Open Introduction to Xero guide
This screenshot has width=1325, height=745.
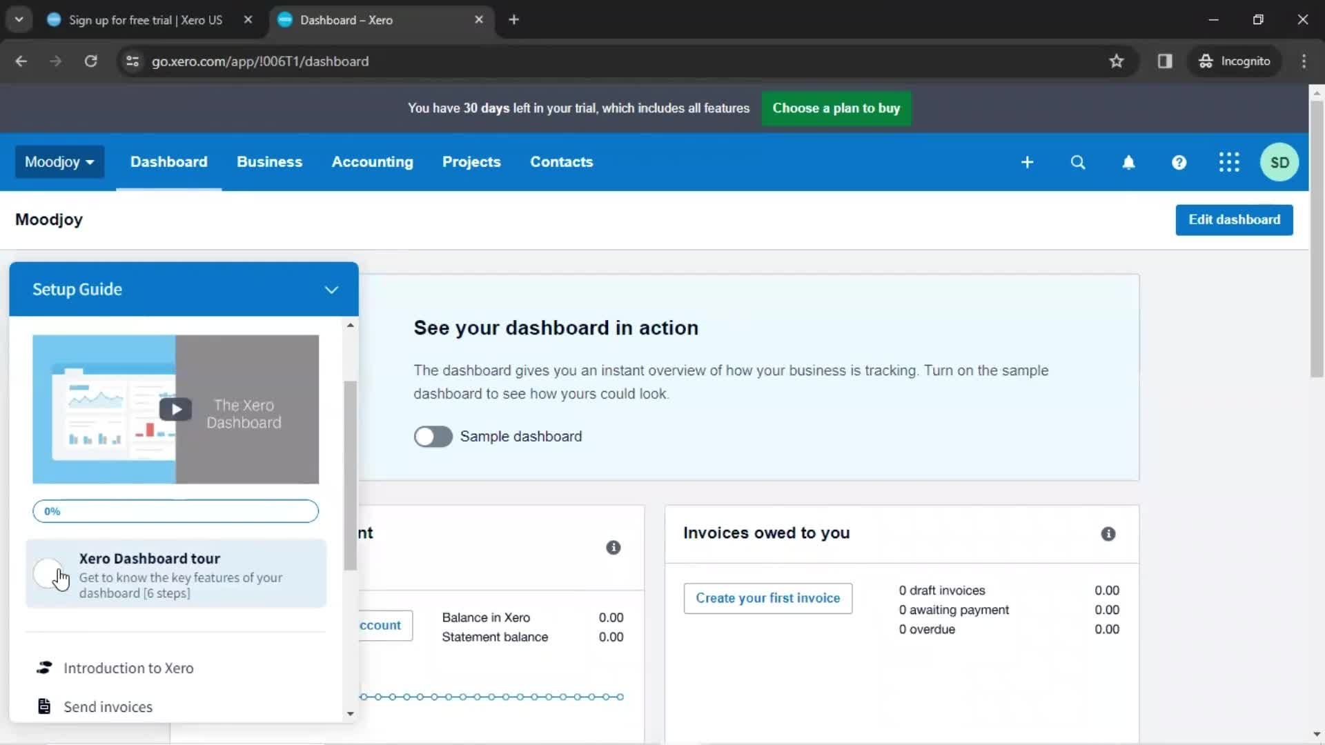tap(128, 668)
